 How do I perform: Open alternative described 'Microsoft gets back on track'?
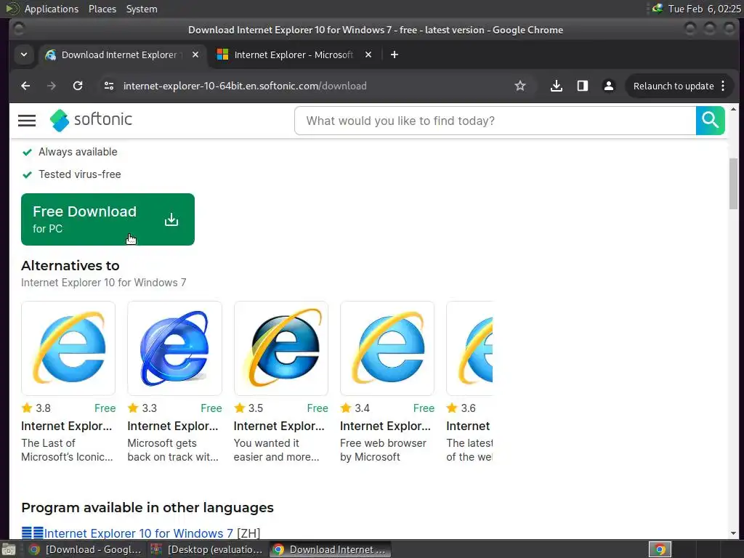click(x=173, y=450)
